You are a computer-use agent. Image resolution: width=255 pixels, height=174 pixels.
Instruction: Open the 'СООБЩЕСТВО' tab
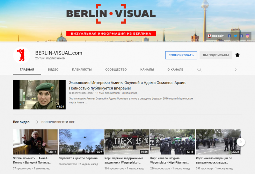pyautogui.click(x=116, y=70)
